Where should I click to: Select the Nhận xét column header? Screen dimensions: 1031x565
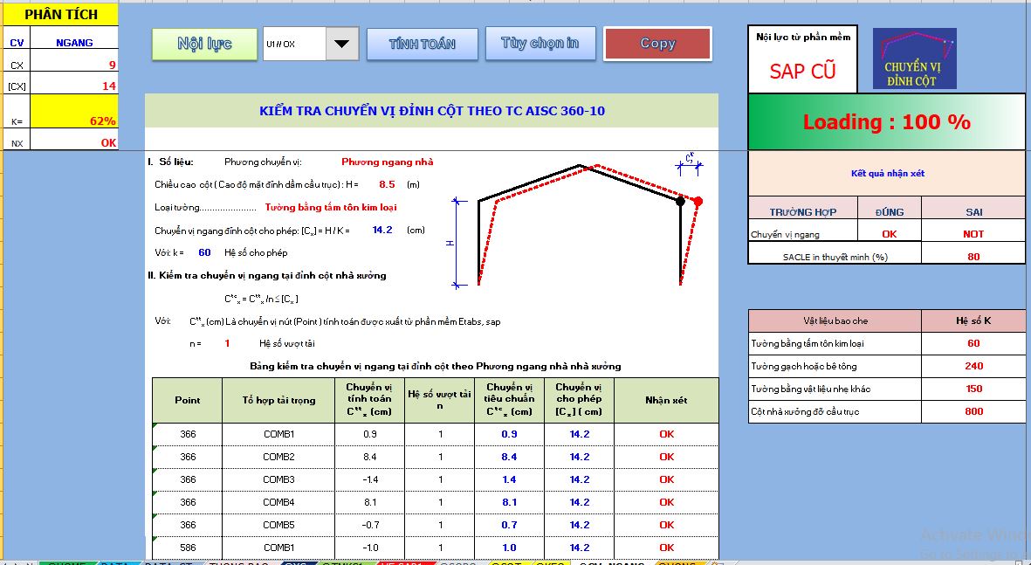(x=666, y=400)
